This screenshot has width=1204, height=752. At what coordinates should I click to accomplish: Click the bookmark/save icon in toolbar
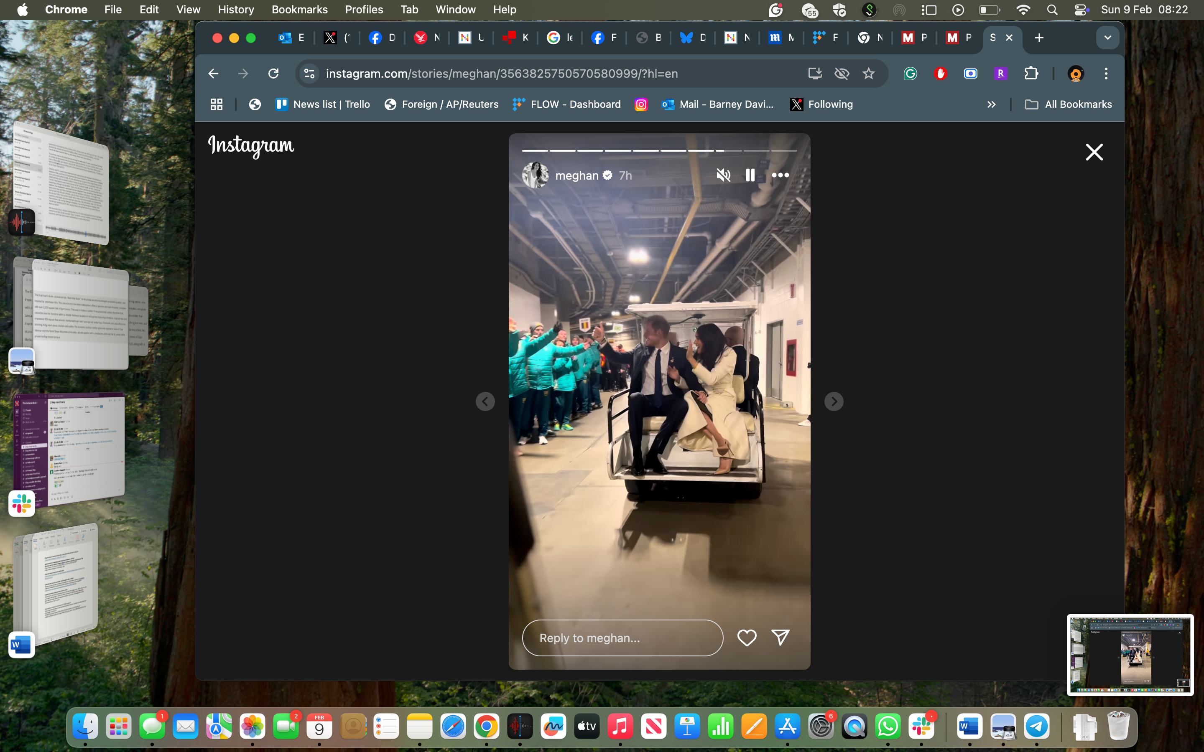870,73
